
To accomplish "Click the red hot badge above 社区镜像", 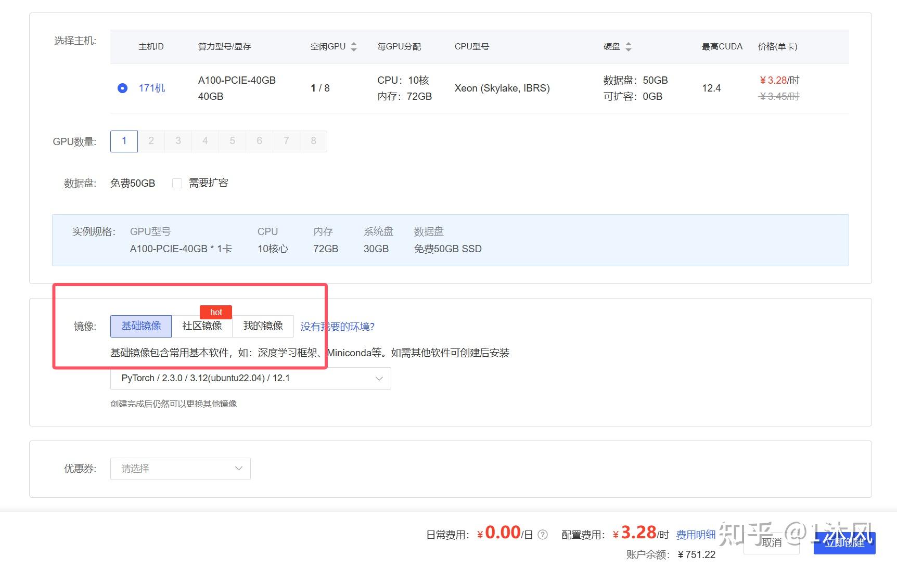I will click(215, 312).
